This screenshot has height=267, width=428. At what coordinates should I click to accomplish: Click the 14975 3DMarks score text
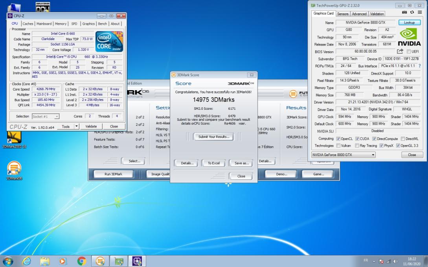(214, 100)
